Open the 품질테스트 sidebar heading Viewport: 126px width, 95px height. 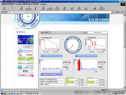(x=22, y=32)
